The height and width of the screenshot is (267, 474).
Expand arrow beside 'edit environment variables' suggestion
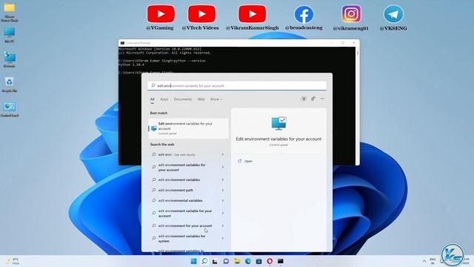pyautogui.click(x=223, y=179)
